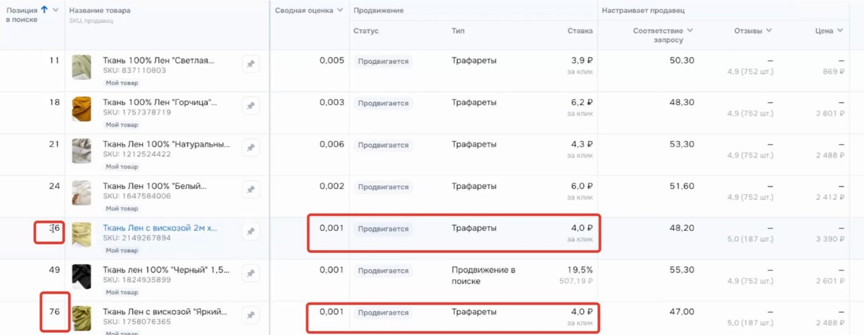Image resolution: width=864 pixels, height=335 pixels.
Task: Open the "Ткань Лен с вискозой 2м" link
Action: click(160, 228)
